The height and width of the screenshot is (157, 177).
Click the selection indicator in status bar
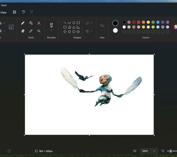click(x=9, y=151)
